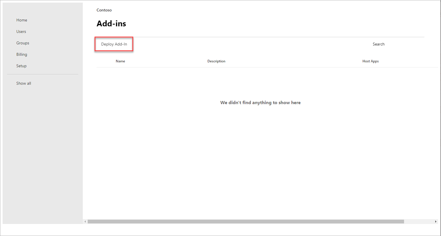The height and width of the screenshot is (236, 441).
Task: Click the horizontal scrollbar thumb
Action: pyautogui.click(x=246, y=221)
